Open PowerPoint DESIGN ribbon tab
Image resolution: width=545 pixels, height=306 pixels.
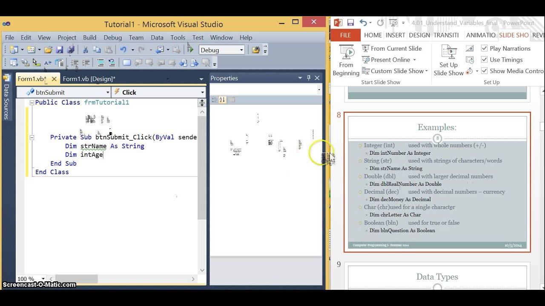tap(419, 35)
